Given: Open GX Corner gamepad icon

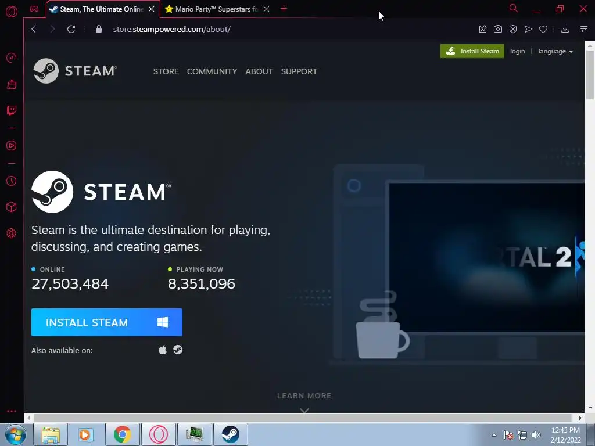Looking at the screenshot, I should click(x=34, y=9).
